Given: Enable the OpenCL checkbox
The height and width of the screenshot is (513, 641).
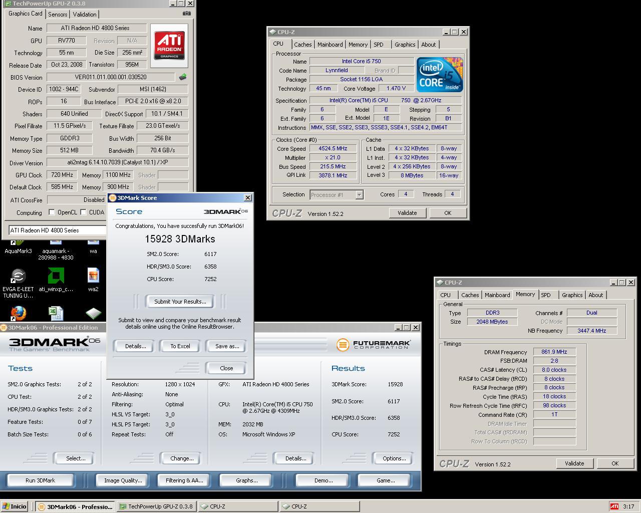Looking at the screenshot, I should pos(52,212).
